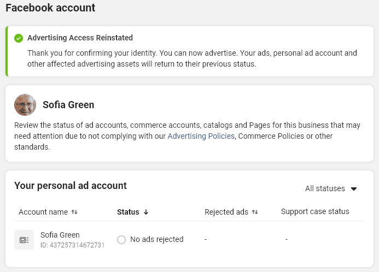Image resolution: width=379 pixels, height=272 pixels.
Task: Open the All statuses filter dropdown
Action: pyautogui.click(x=331, y=188)
